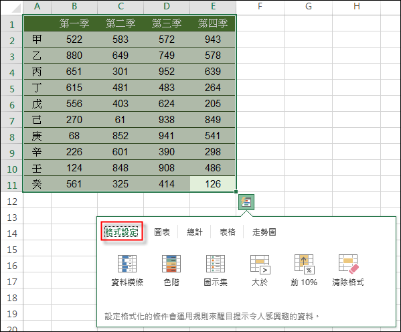Switch to the 走勢圖 sparklines tab
The width and height of the screenshot is (401, 332).
(264, 232)
